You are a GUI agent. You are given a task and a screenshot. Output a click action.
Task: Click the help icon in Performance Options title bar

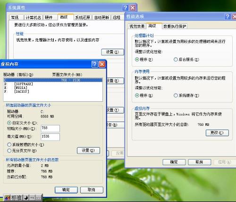coord(228,17)
